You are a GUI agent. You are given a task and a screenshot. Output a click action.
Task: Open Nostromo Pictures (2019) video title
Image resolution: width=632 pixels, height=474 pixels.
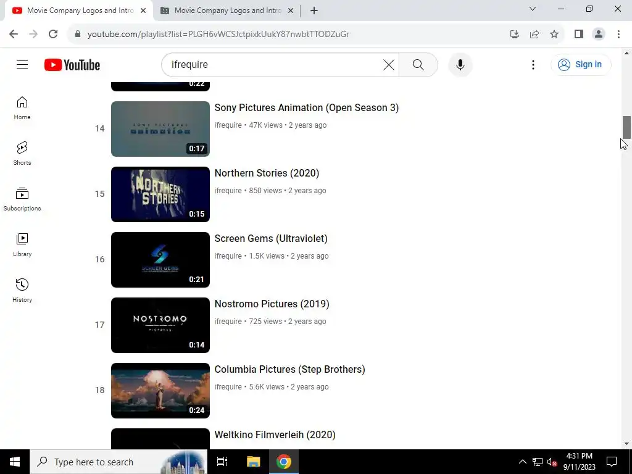[272, 304]
